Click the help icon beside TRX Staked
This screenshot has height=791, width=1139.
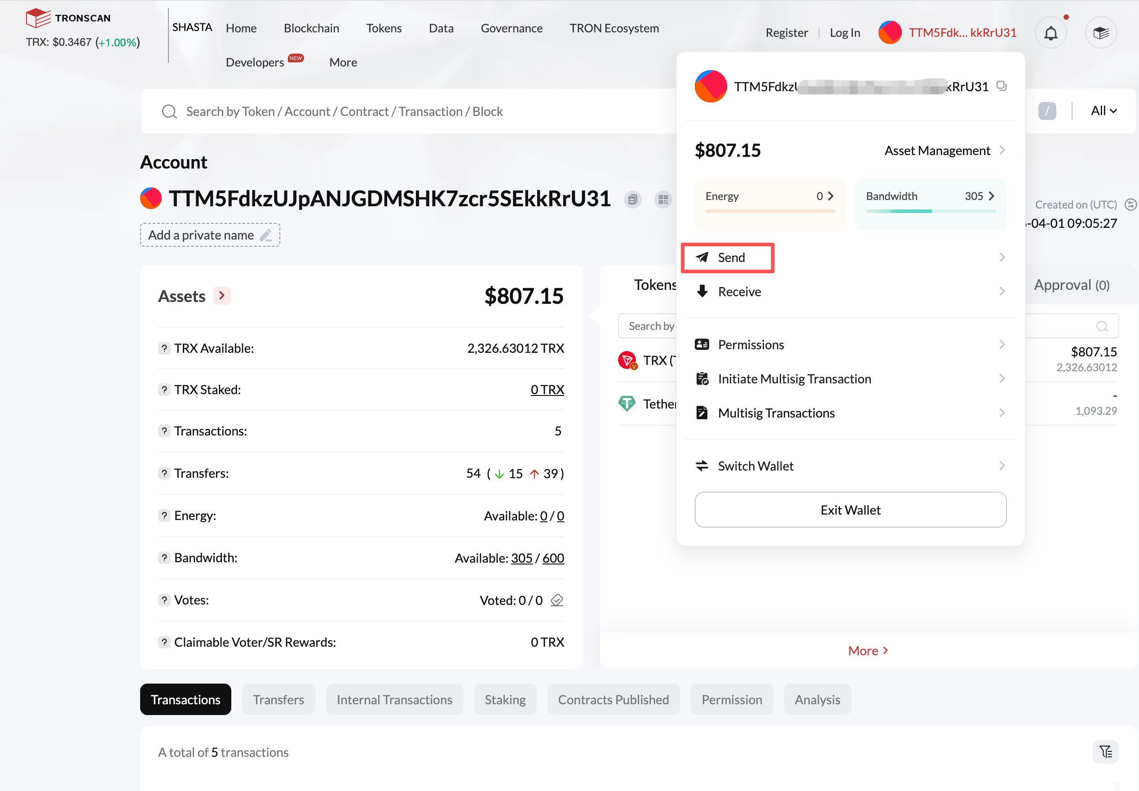(164, 390)
